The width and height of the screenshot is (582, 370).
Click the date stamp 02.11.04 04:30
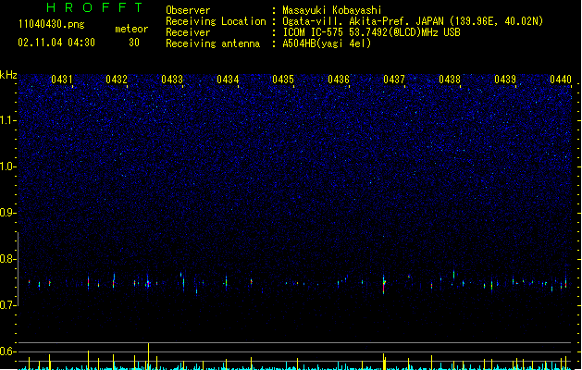tap(56, 43)
